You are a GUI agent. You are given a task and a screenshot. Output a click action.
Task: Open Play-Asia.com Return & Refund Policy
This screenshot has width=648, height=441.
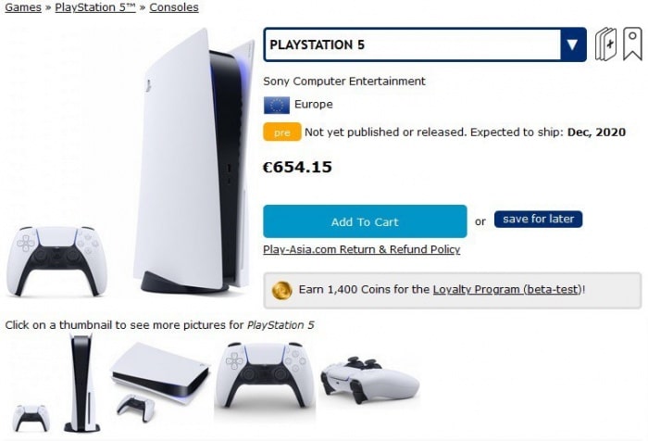pos(362,249)
